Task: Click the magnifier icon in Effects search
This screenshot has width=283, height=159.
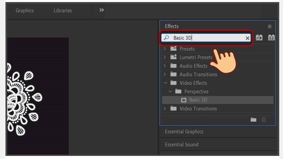Action: (166, 38)
